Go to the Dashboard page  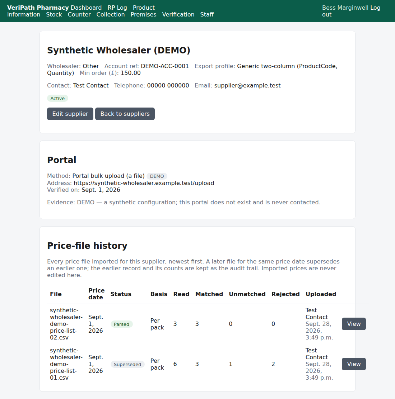(86, 8)
